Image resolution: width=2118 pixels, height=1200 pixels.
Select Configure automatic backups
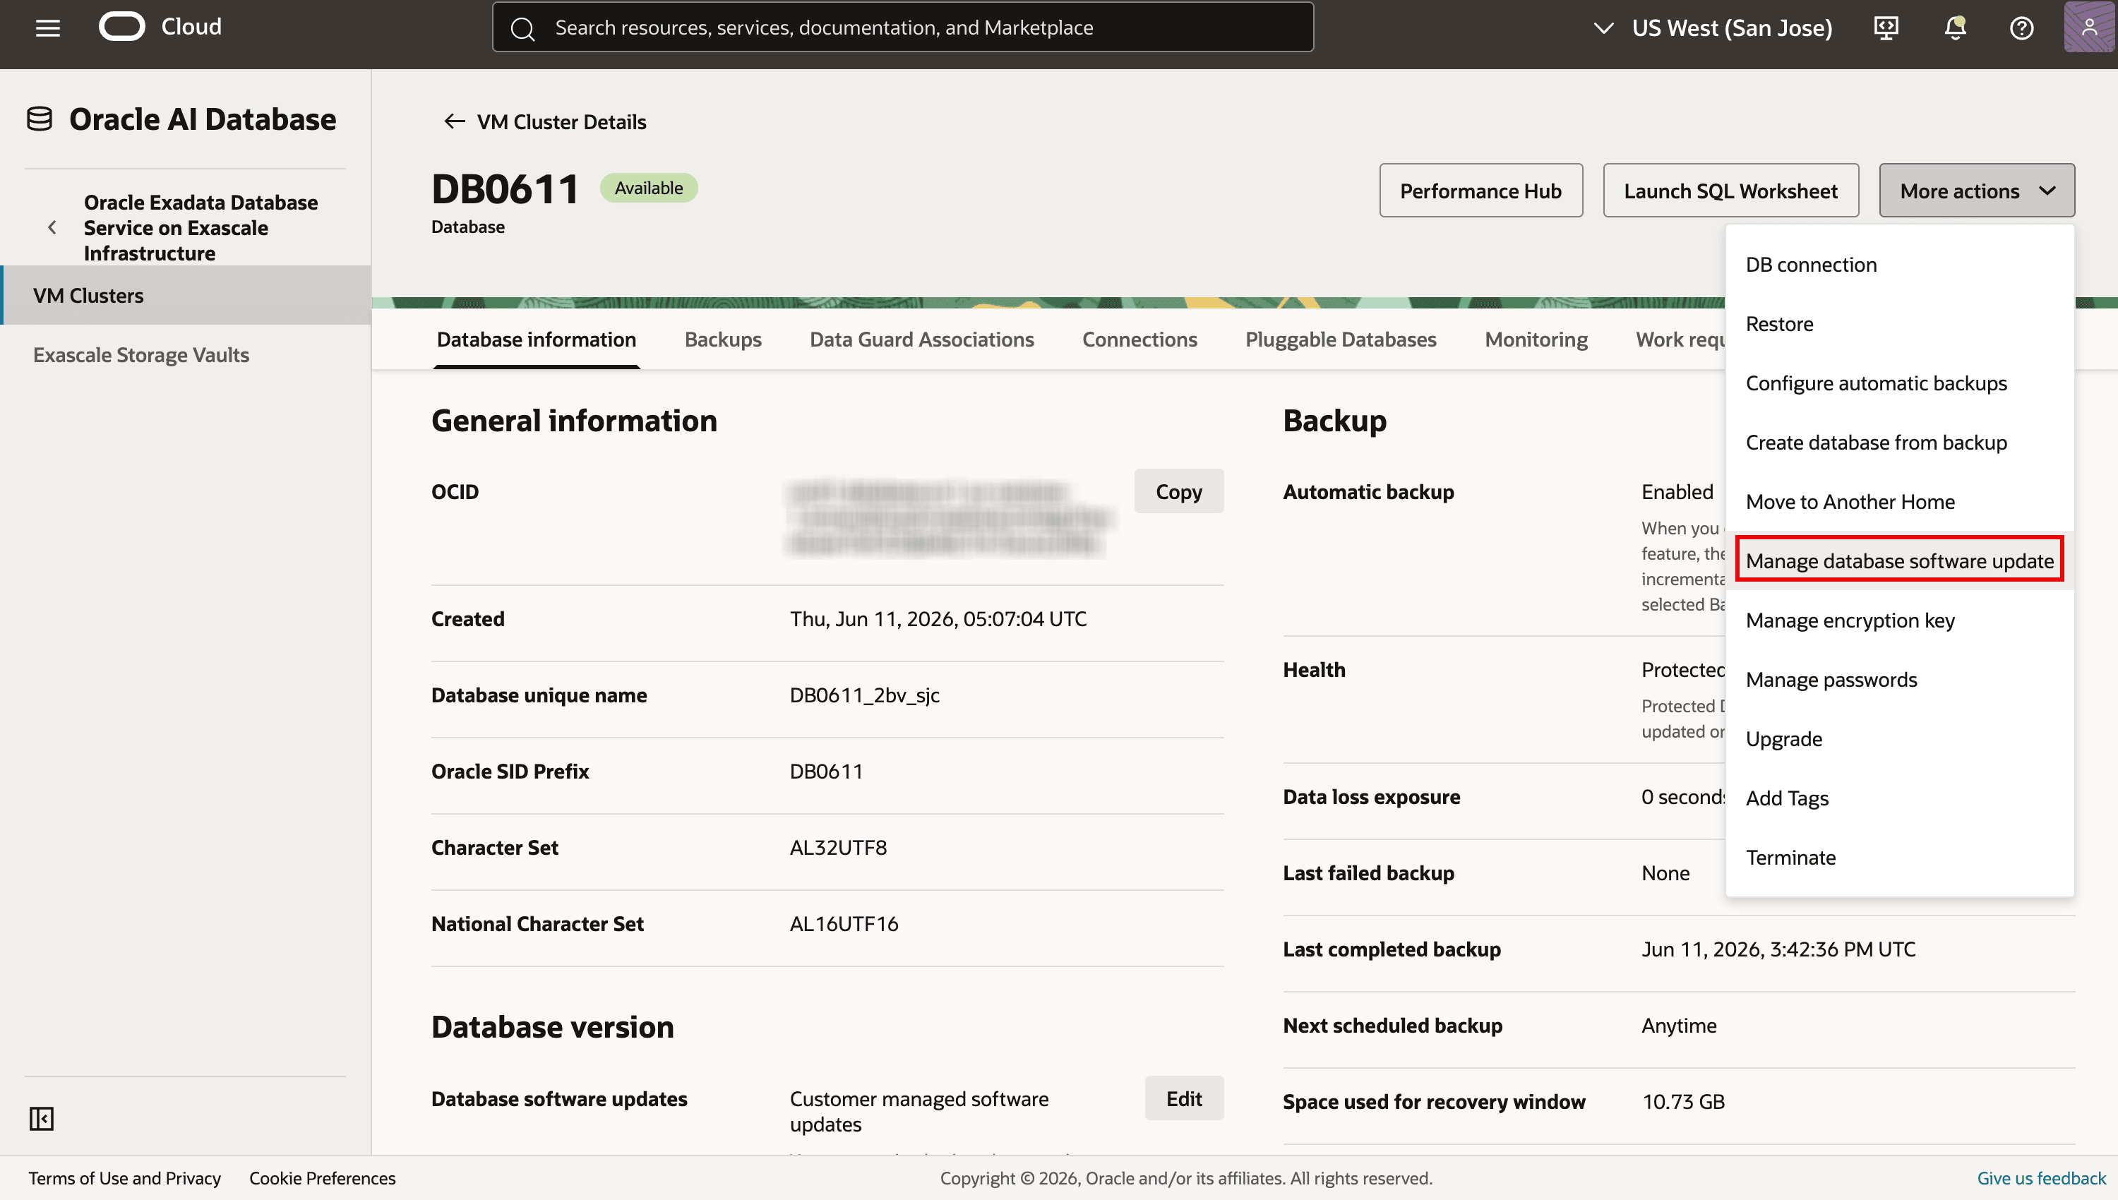tap(1900, 383)
